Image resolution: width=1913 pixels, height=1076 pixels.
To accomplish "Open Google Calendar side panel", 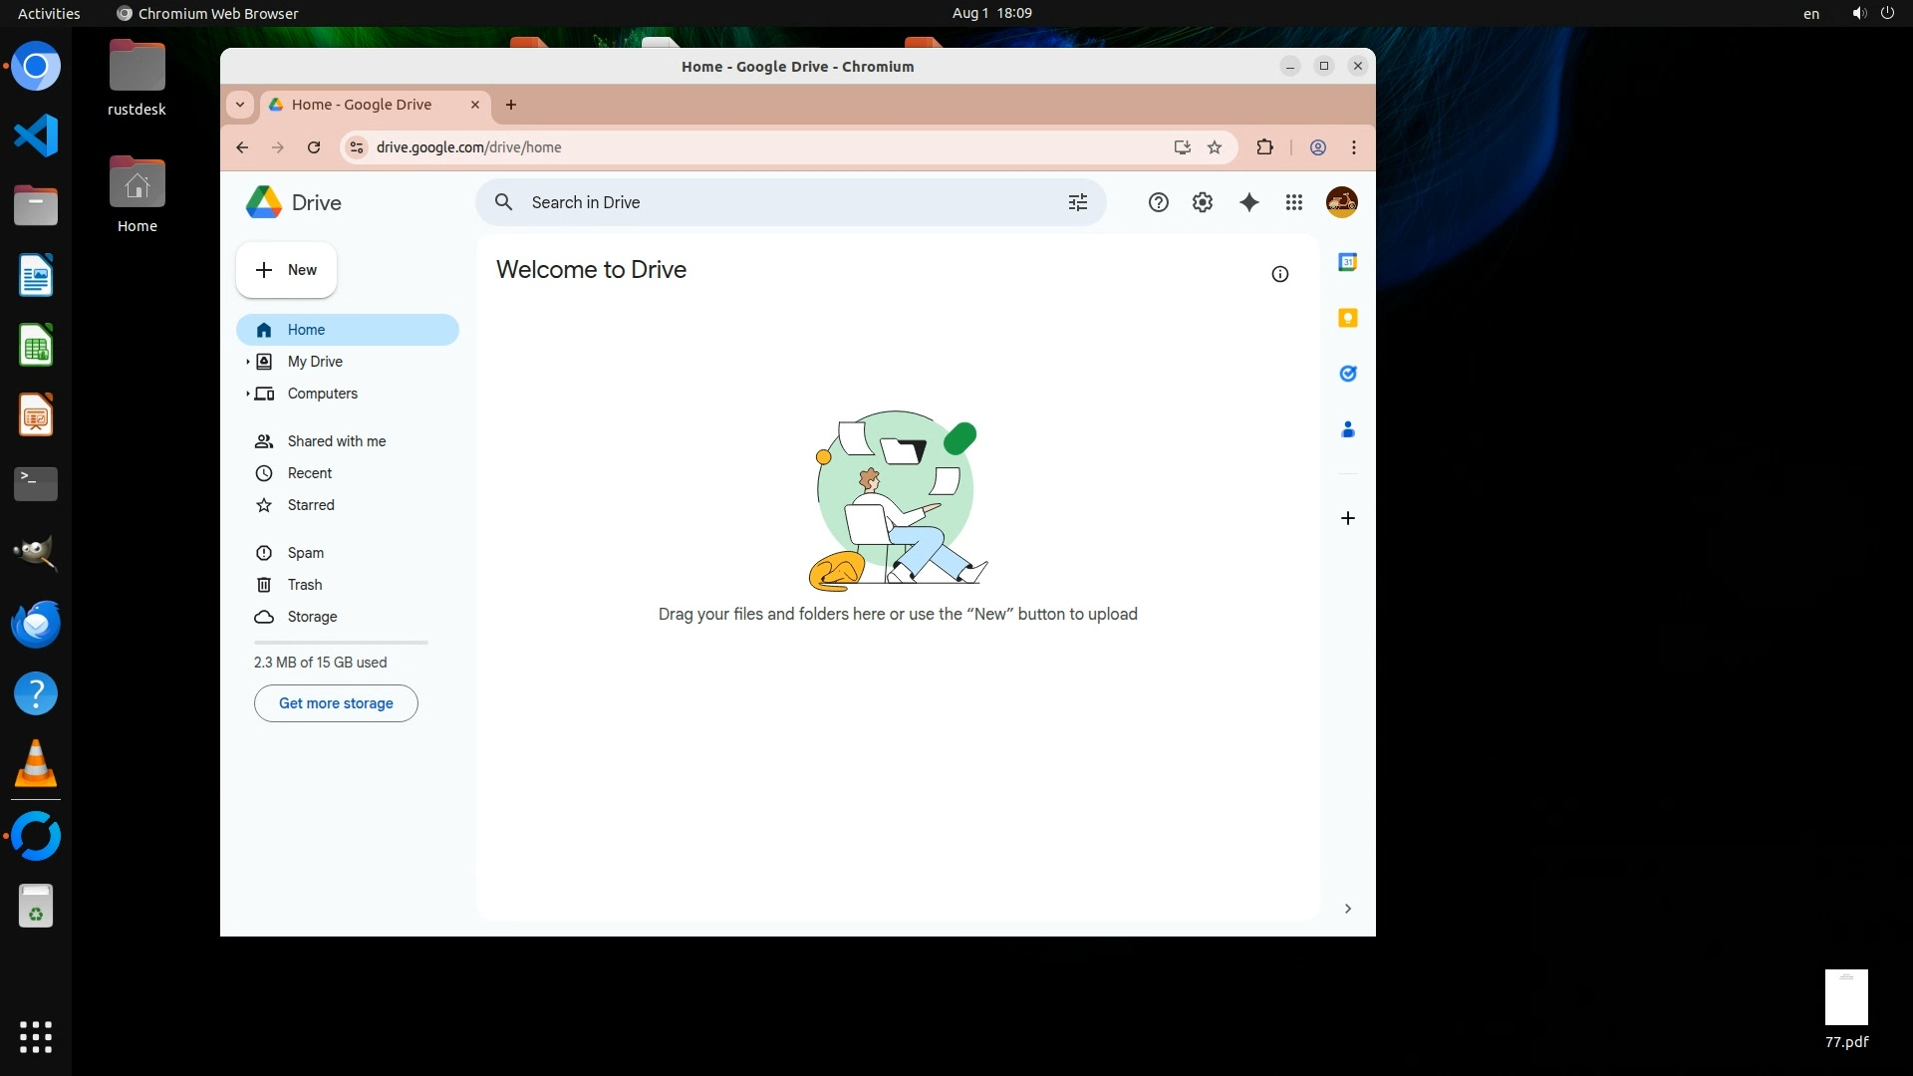I will coord(1347,262).
